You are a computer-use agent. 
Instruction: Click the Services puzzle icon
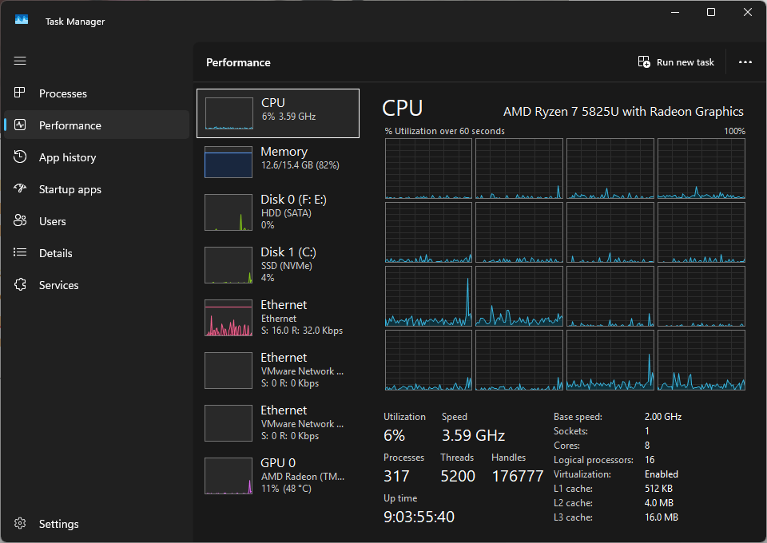tap(20, 284)
